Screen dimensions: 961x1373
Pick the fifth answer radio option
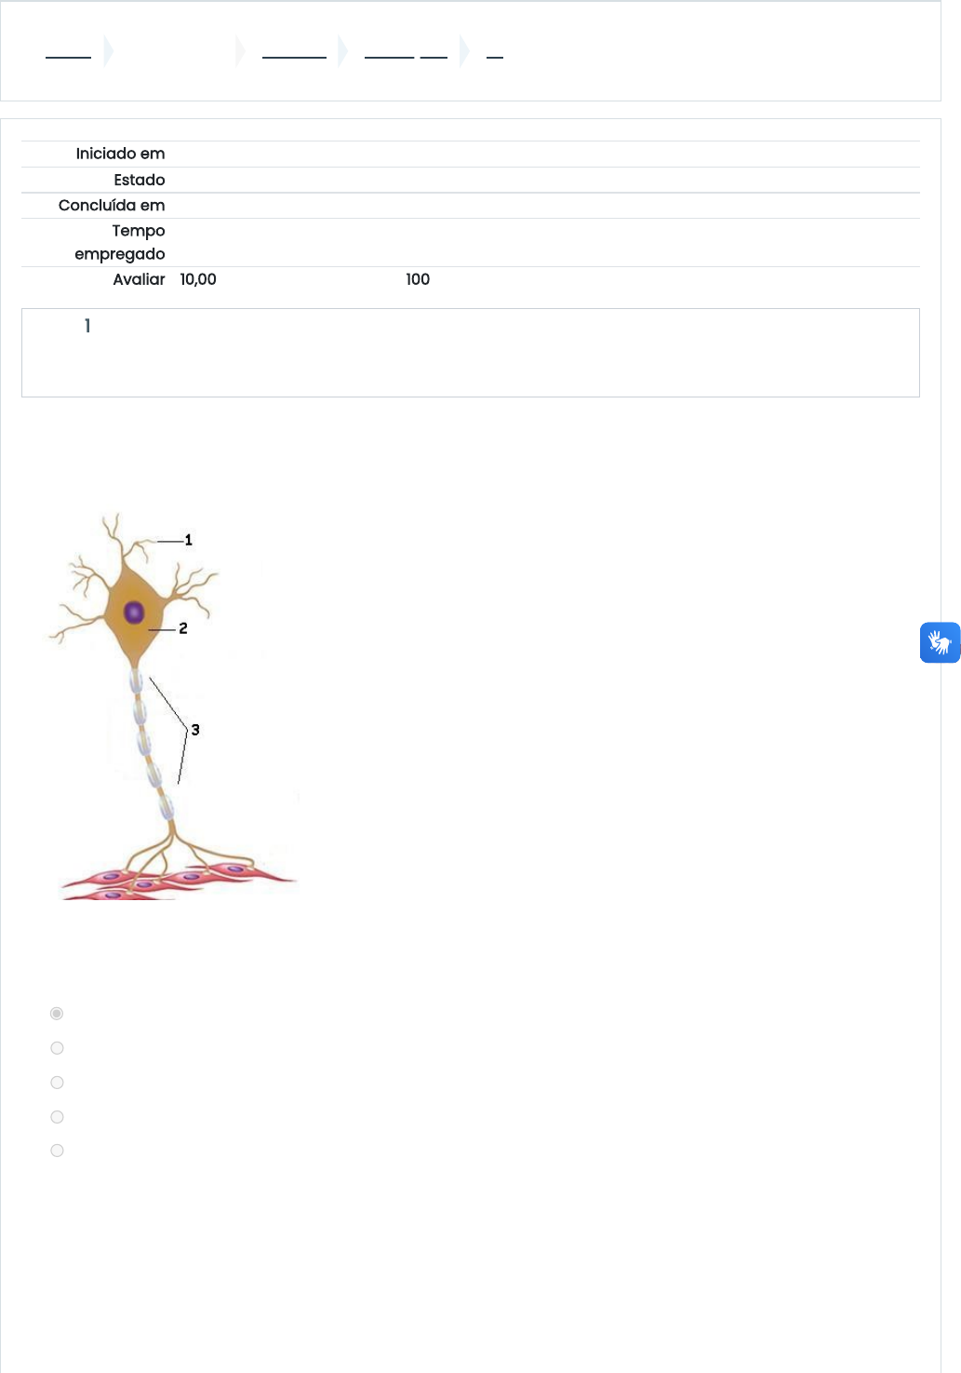click(x=57, y=1151)
